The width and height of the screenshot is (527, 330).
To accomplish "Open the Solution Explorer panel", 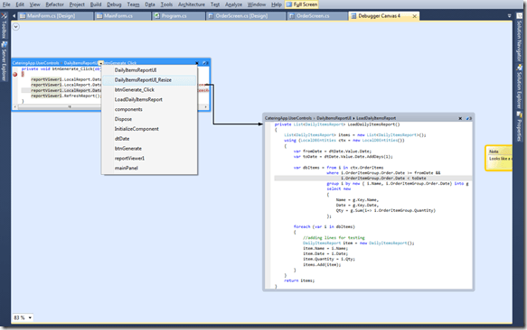I will pyautogui.click(x=519, y=87).
